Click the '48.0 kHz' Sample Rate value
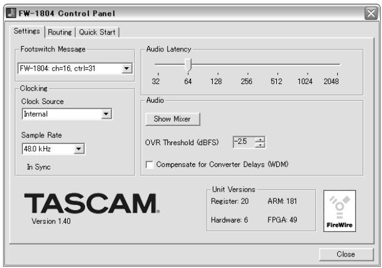Screen dimensions: 382x268 pos(37,149)
